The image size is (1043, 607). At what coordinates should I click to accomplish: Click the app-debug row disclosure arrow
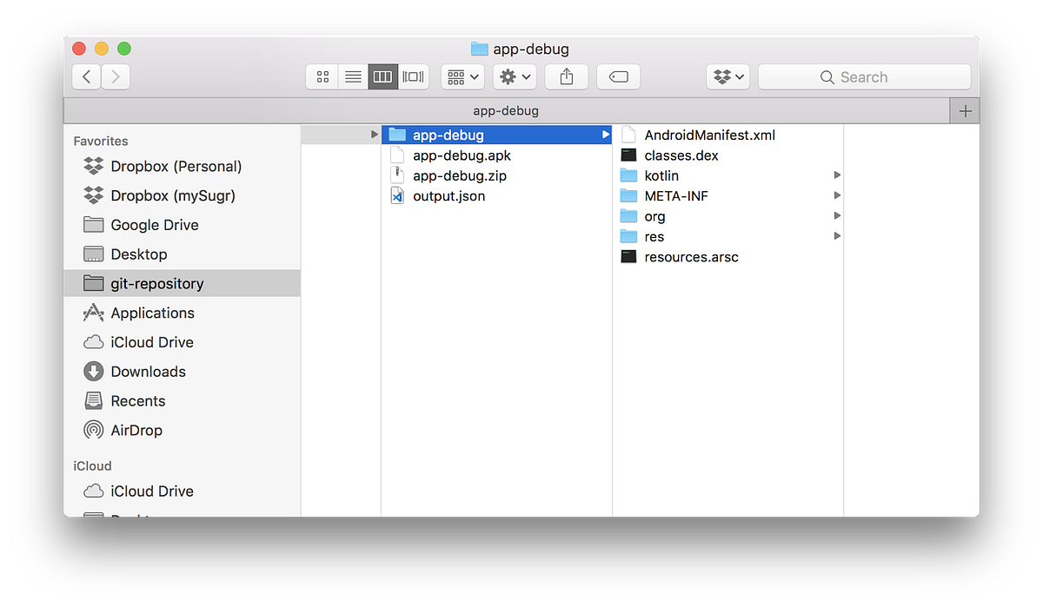(x=605, y=135)
